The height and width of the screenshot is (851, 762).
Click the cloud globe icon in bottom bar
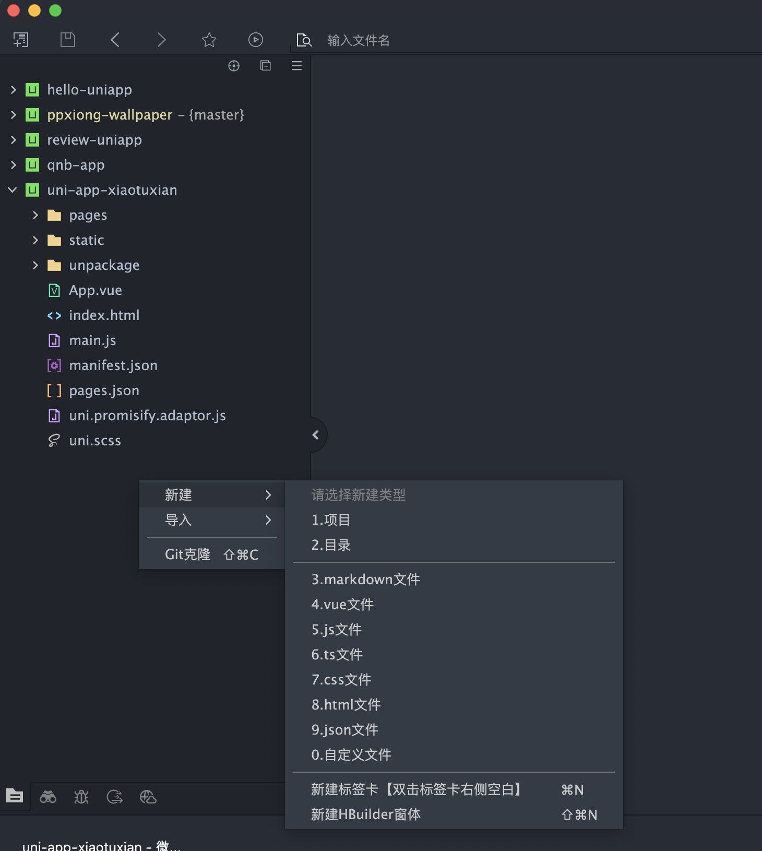(148, 797)
